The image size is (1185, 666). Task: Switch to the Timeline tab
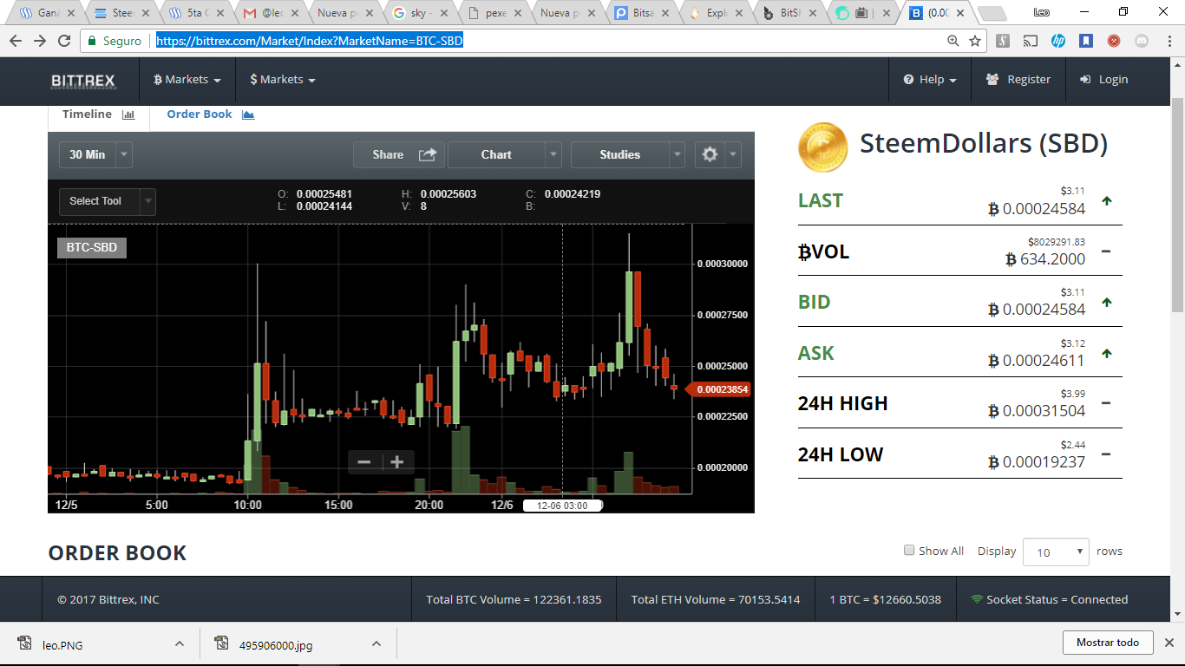[98, 114]
